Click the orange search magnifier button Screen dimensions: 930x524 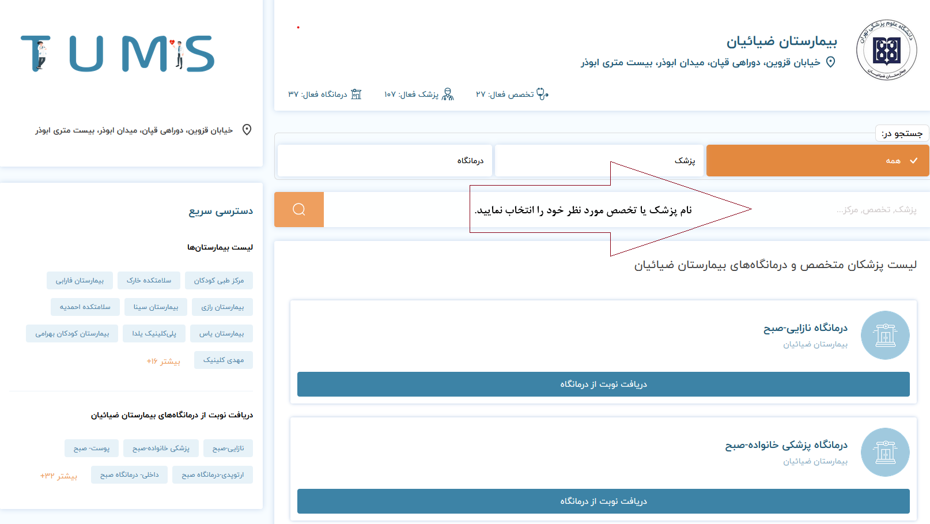tap(298, 209)
